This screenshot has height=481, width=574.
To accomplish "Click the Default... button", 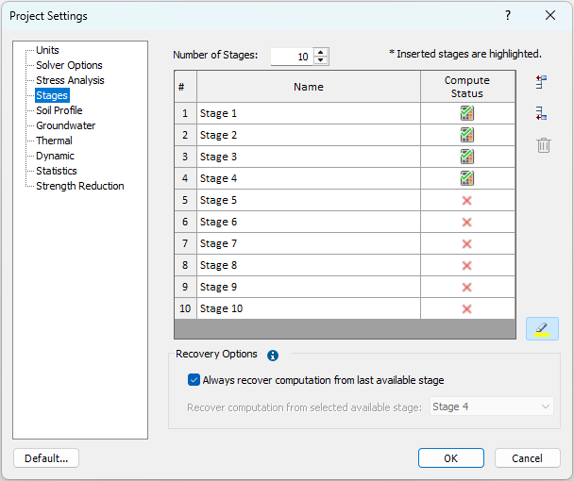I will (x=46, y=457).
